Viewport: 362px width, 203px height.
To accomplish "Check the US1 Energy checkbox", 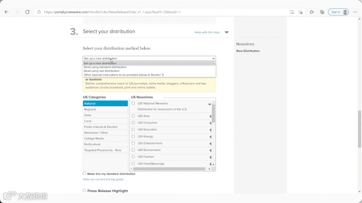I will pyautogui.click(x=133, y=136).
